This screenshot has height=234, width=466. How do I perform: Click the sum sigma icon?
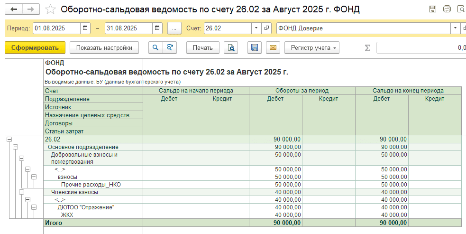point(367,47)
